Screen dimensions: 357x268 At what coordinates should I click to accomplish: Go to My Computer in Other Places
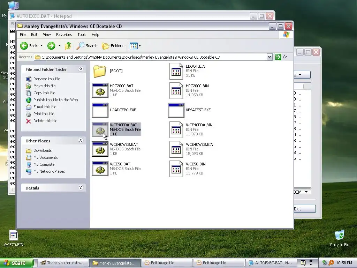[44, 164]
